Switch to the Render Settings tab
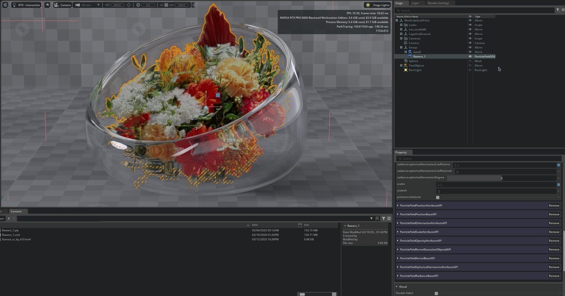565x296 pixels. [438, 3]
